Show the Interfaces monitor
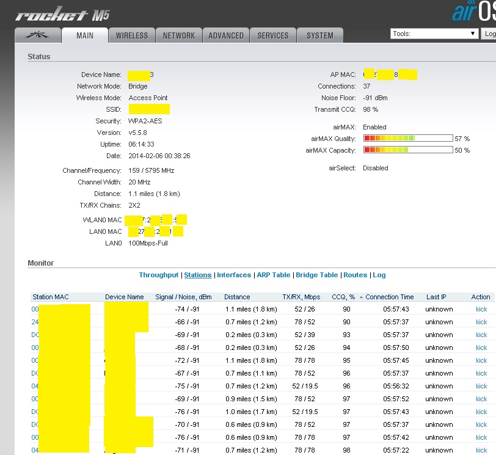The height and width of the screenshot is (455, 496). 234,275
